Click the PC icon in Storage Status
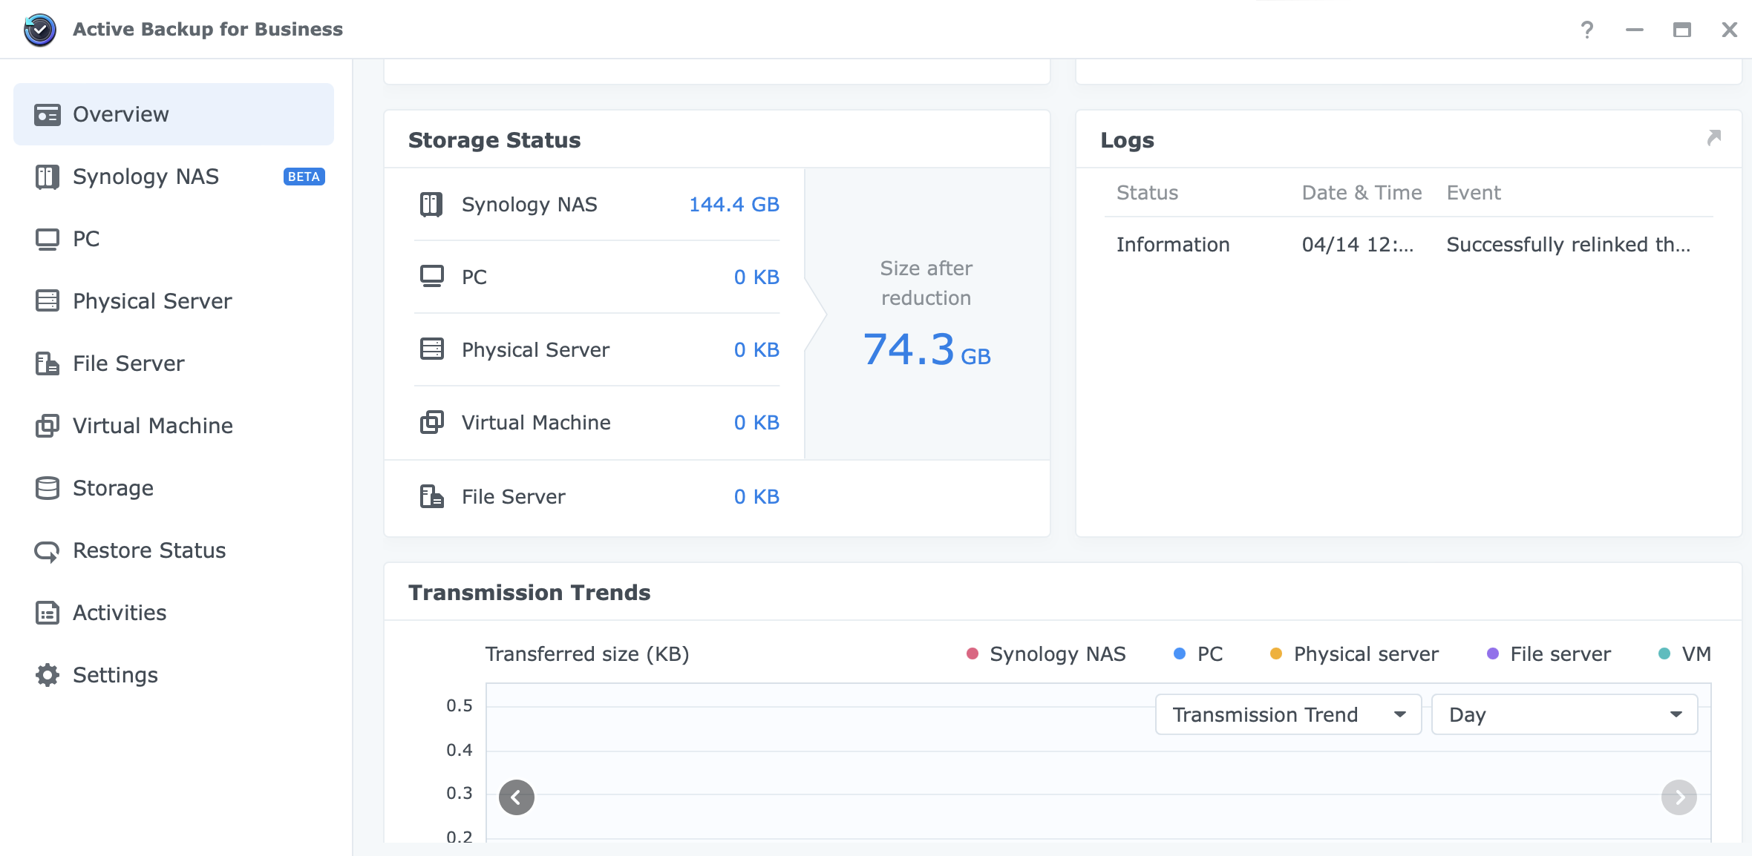Viewport: 1752px width, 856px height. pyautogui.click(x=431, y=277)
